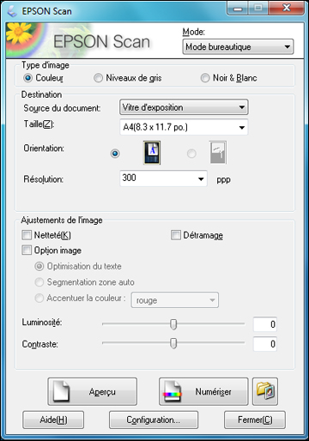Select the landscape orientation icon
Screen dimensions: 309x441
pyautogui.click(x=218, y=153)
